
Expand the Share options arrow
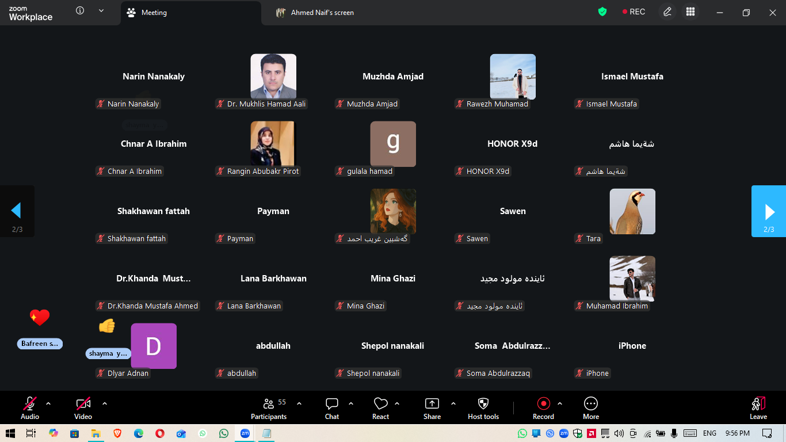[453, 403]
